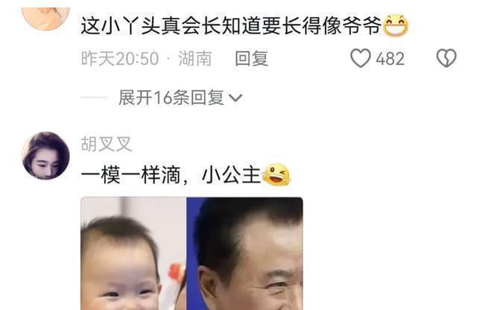This screenshot has width=477, height=310.
Task: Tap the broken heart dislike icon
Action: click(x=446, y=58)
